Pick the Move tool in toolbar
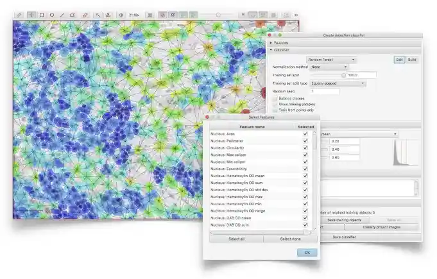The image size is (437, 279). pyautogui.click(x=31, y=14)
